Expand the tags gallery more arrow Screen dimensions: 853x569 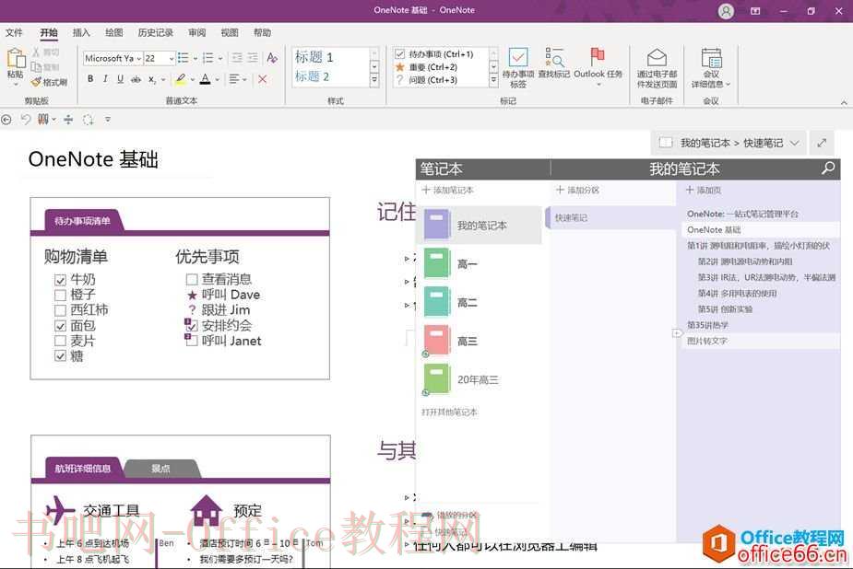[x=492, y=80]
